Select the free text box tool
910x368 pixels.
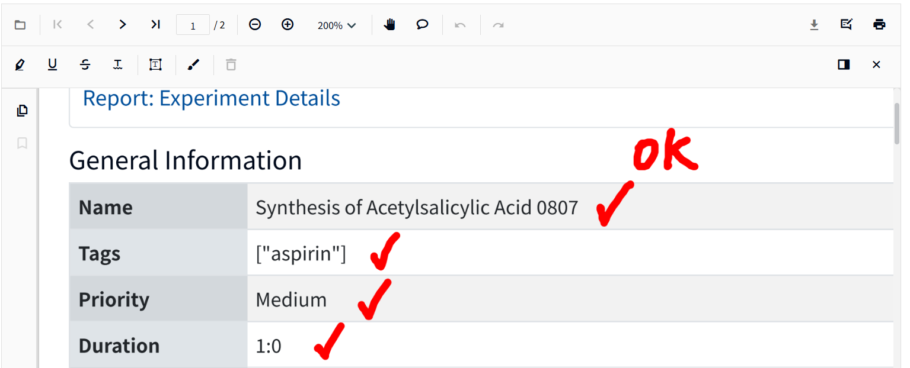point(155,64)
